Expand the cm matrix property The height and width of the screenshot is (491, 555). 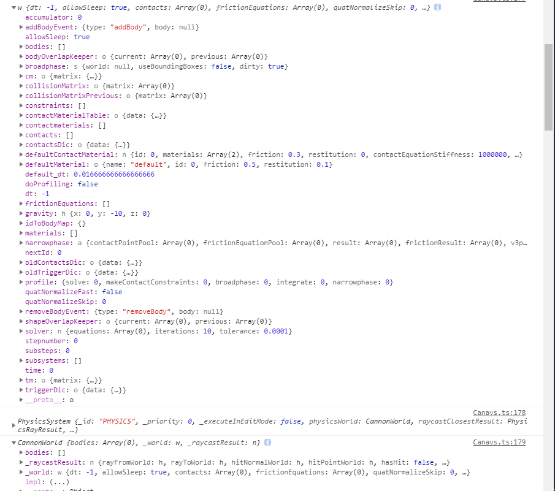21,76
